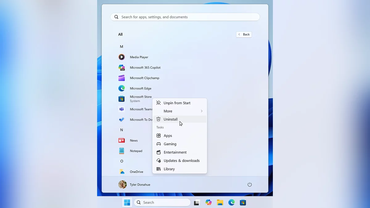This screenshot has height=208, width=370.
Task: Click the Microsoft Clipchamp label
Action: point(145,78)
